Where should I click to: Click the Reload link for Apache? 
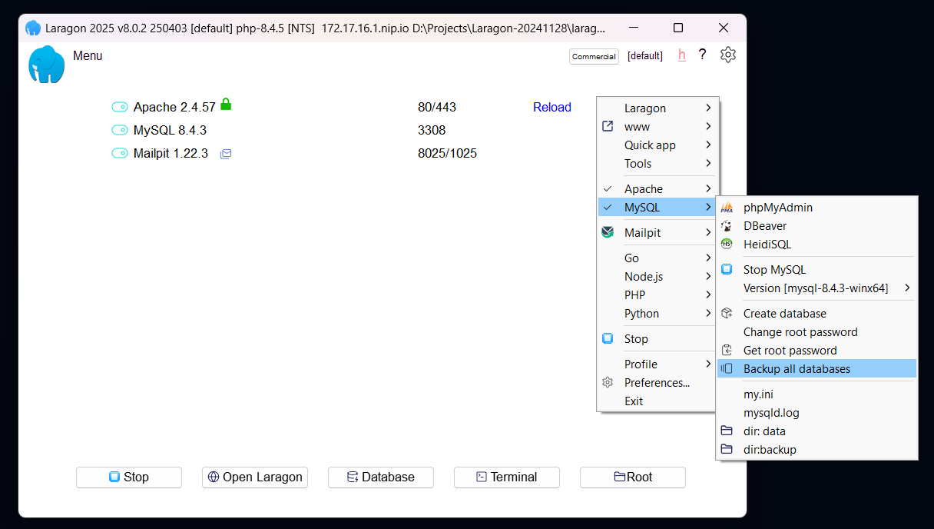[x=551, y=108]
